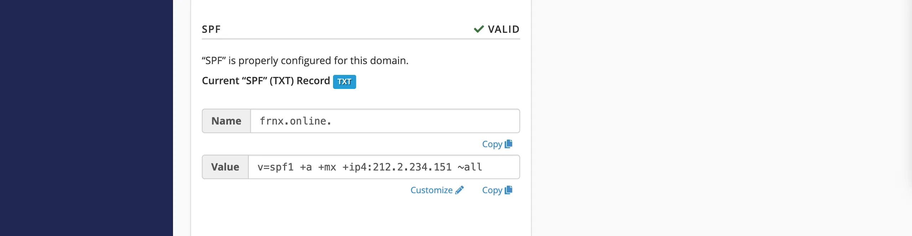The width and height of the screenshot is (912, 236).
Task: Click the dark navy sidebar panel
Action: coord(86,118)
